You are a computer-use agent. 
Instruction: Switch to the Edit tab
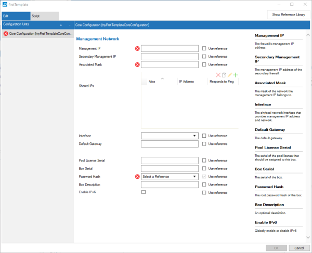pyautogui.click(x=16, y=16)
